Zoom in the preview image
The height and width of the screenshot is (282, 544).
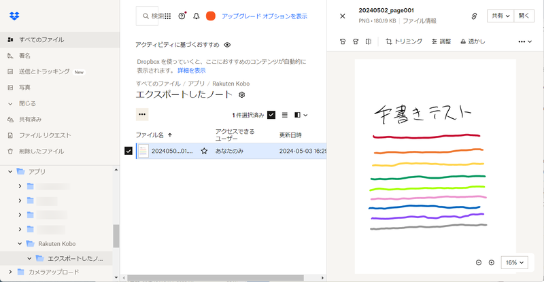(x=491, y=262)
